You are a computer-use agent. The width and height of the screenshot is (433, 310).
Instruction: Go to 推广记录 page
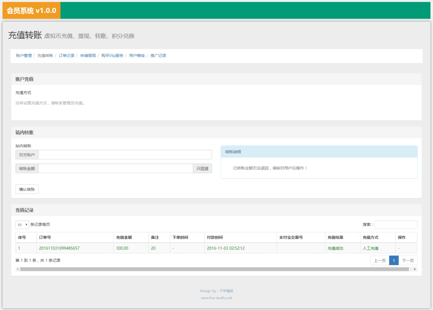(x=158, y=56)
